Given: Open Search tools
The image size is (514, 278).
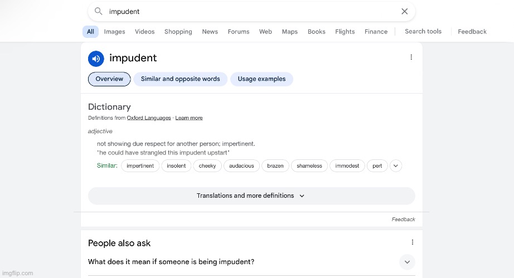Looking at the screenshot, I should (423, 32).
